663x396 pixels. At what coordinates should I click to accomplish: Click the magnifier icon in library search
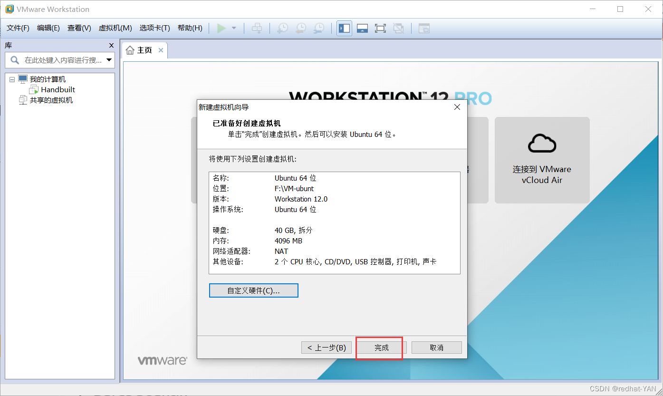(x=15, y=60)
